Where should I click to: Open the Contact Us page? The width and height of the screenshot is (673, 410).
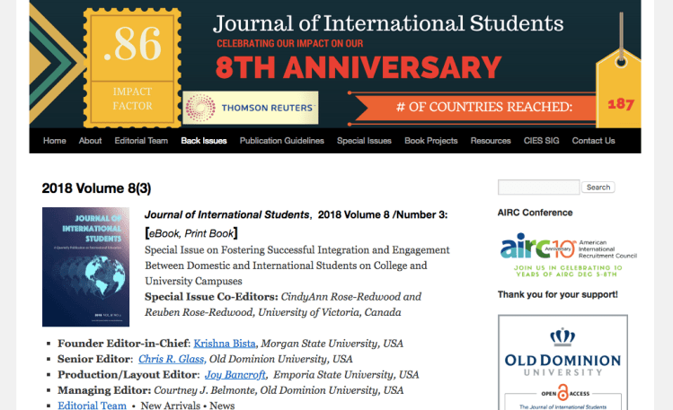(594, 141)
